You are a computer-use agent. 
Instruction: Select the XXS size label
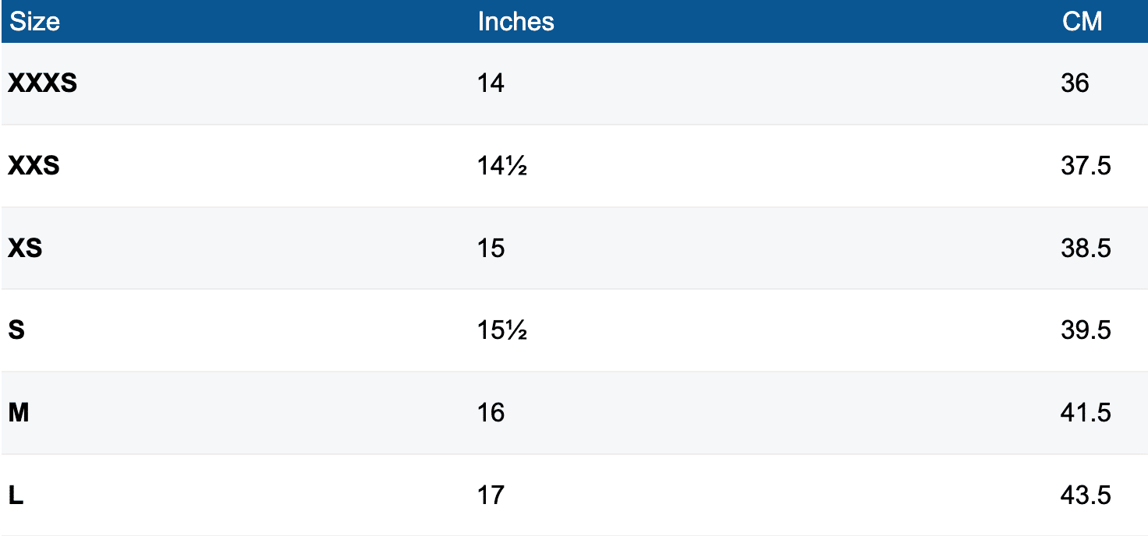point(34,166)
